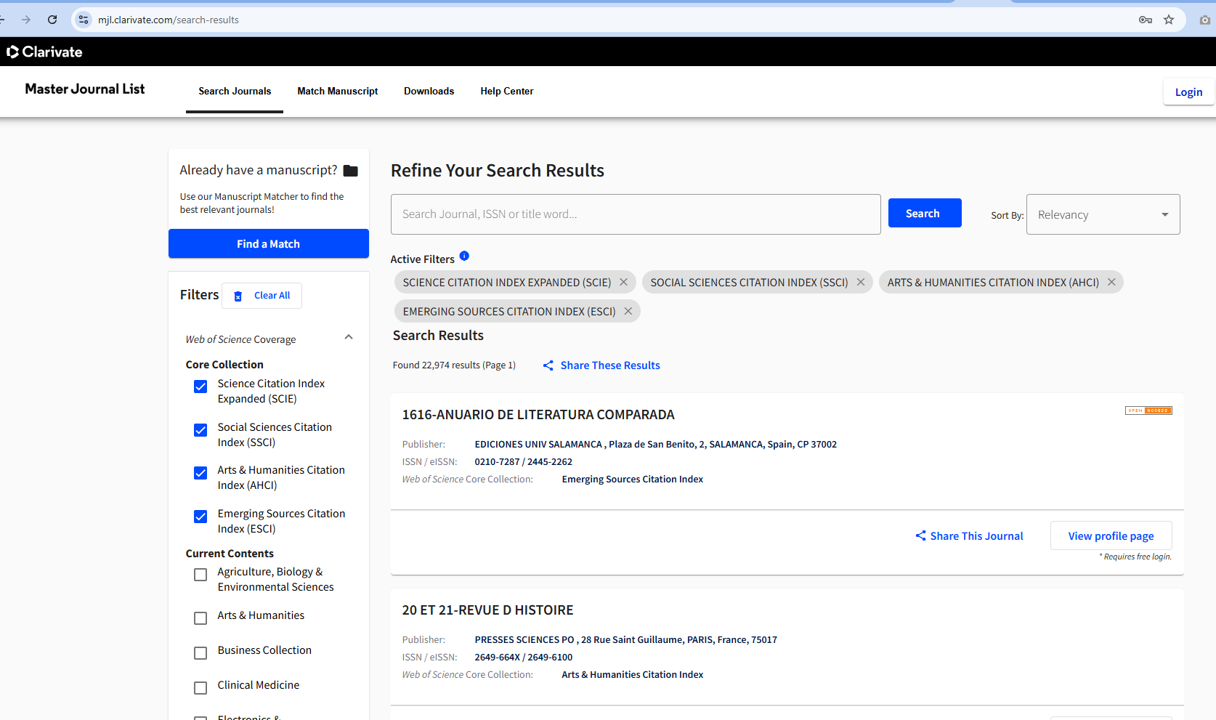Open Help Center tab
Image resolution: width=1216 pixels, height=720 pixels.
pyautogui.click(x=507, y=91)
